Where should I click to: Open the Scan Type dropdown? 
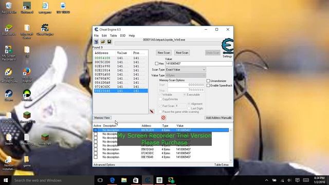(x=186, y=69)
